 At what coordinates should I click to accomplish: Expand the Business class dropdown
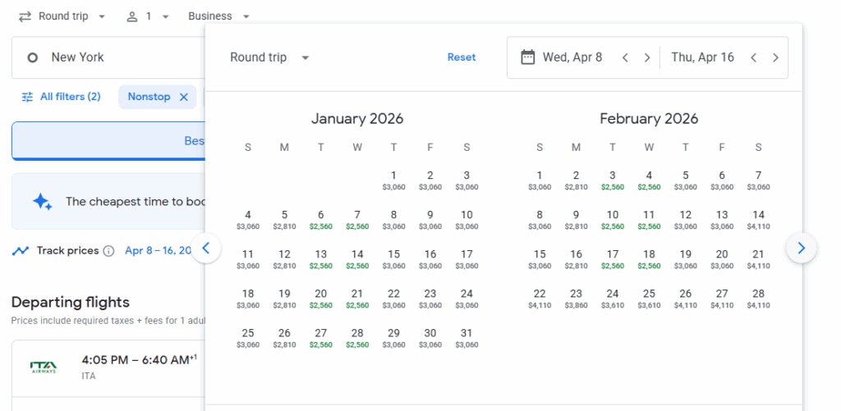[218, 16]
